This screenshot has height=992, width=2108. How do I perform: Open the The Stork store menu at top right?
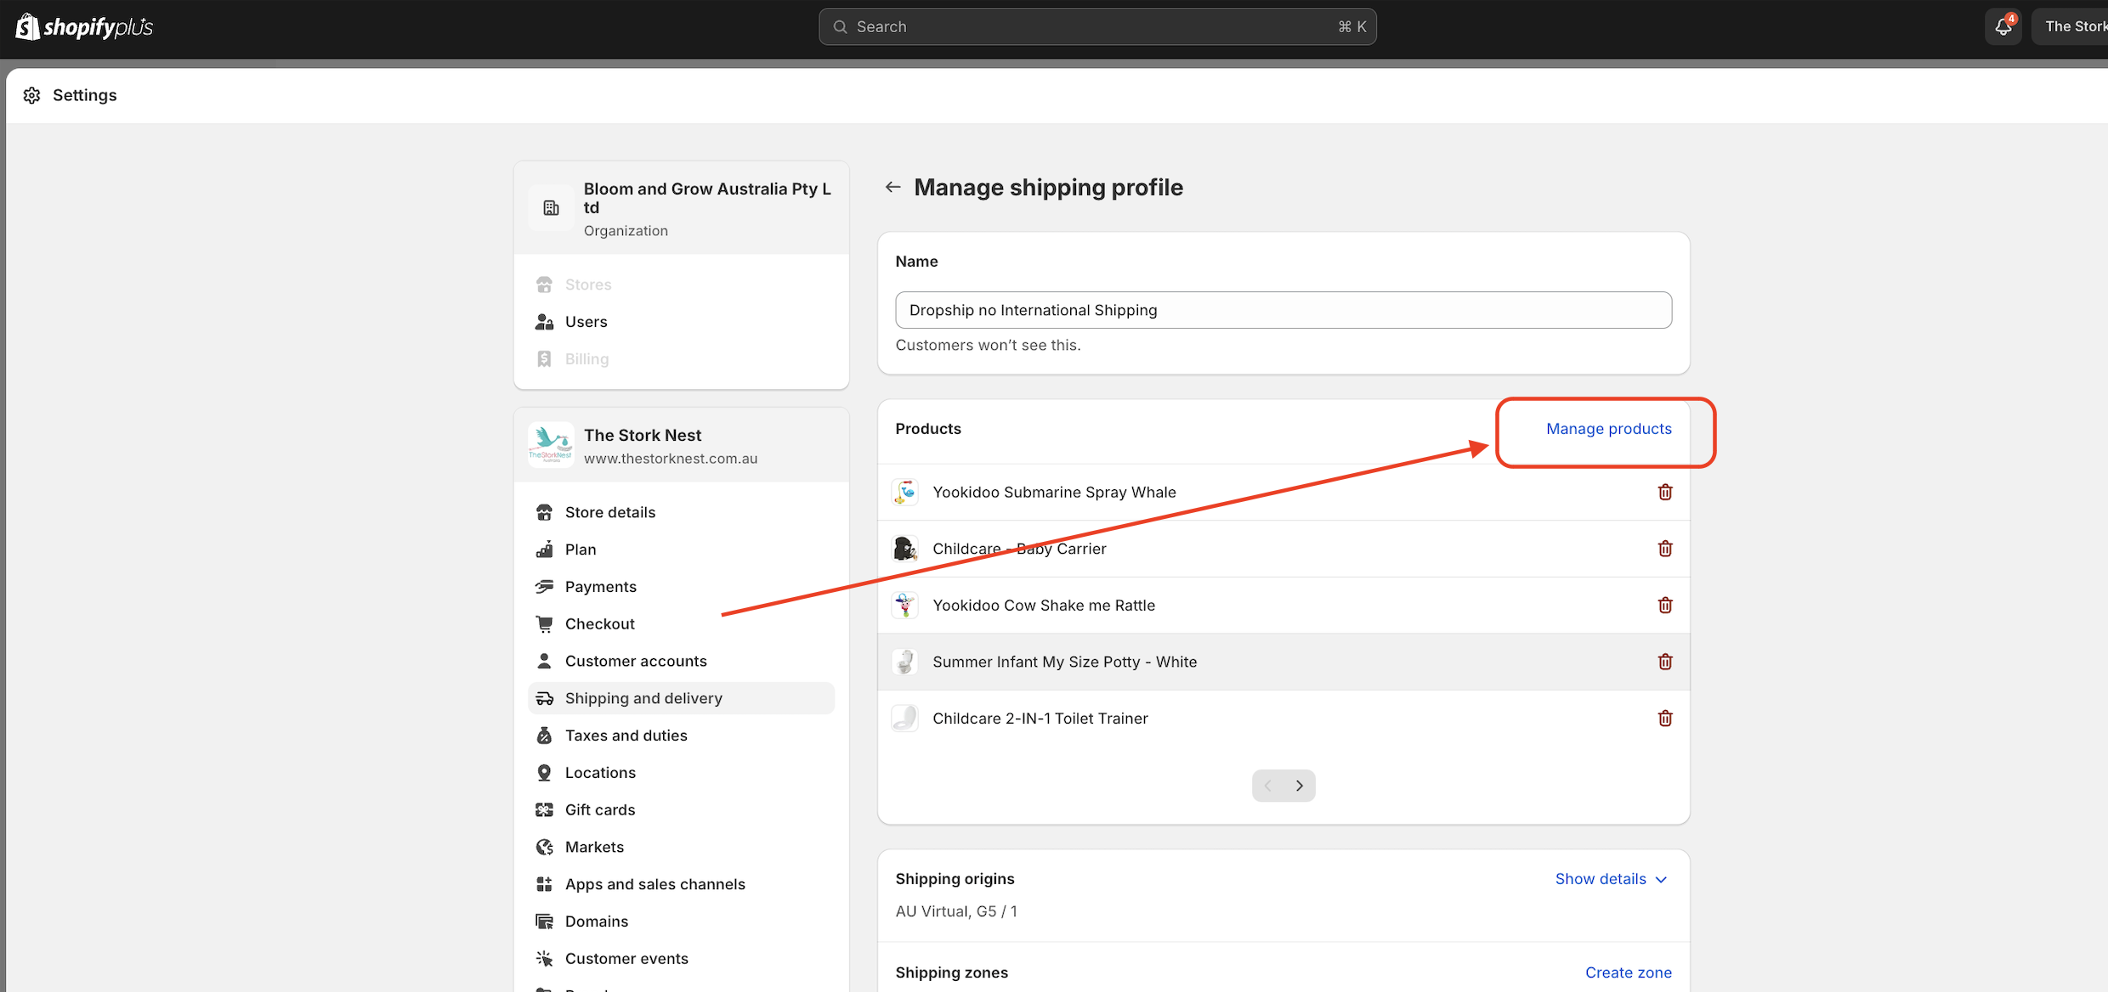2071,27
